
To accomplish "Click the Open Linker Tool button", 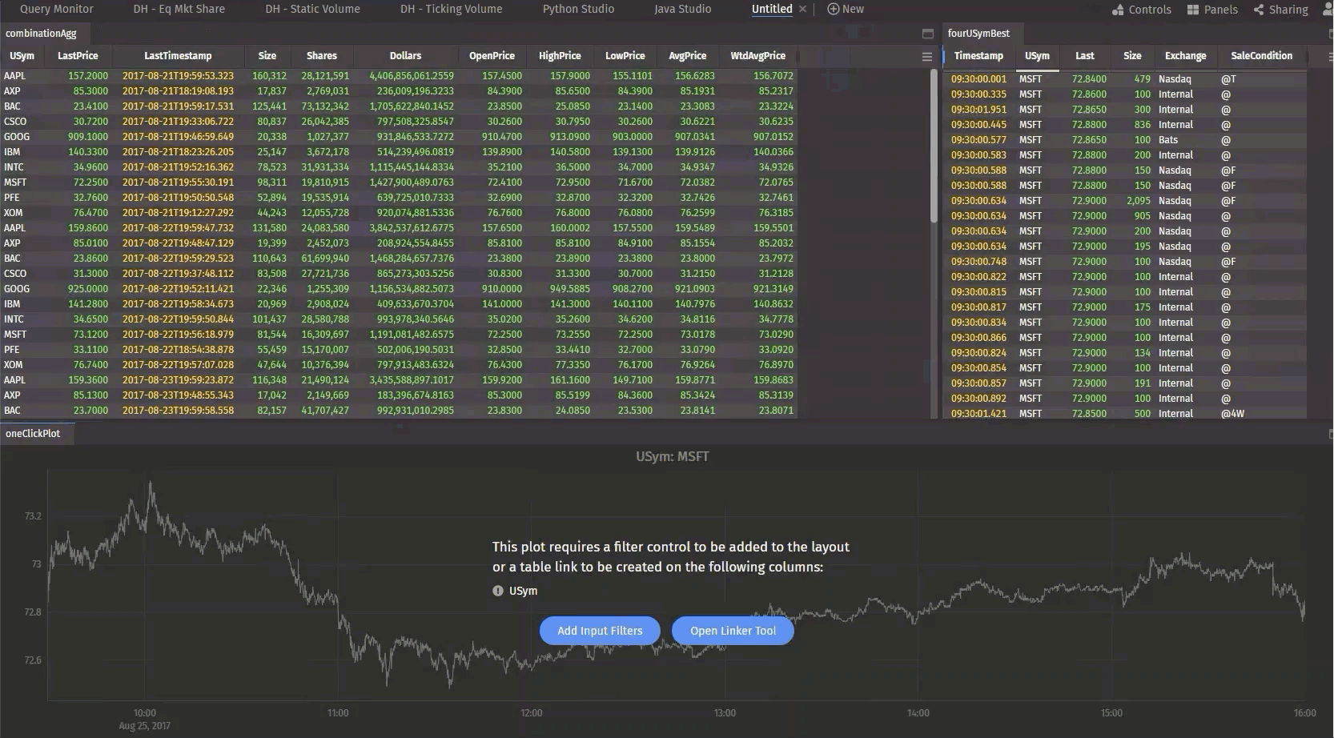I will (x=733, y=631).
